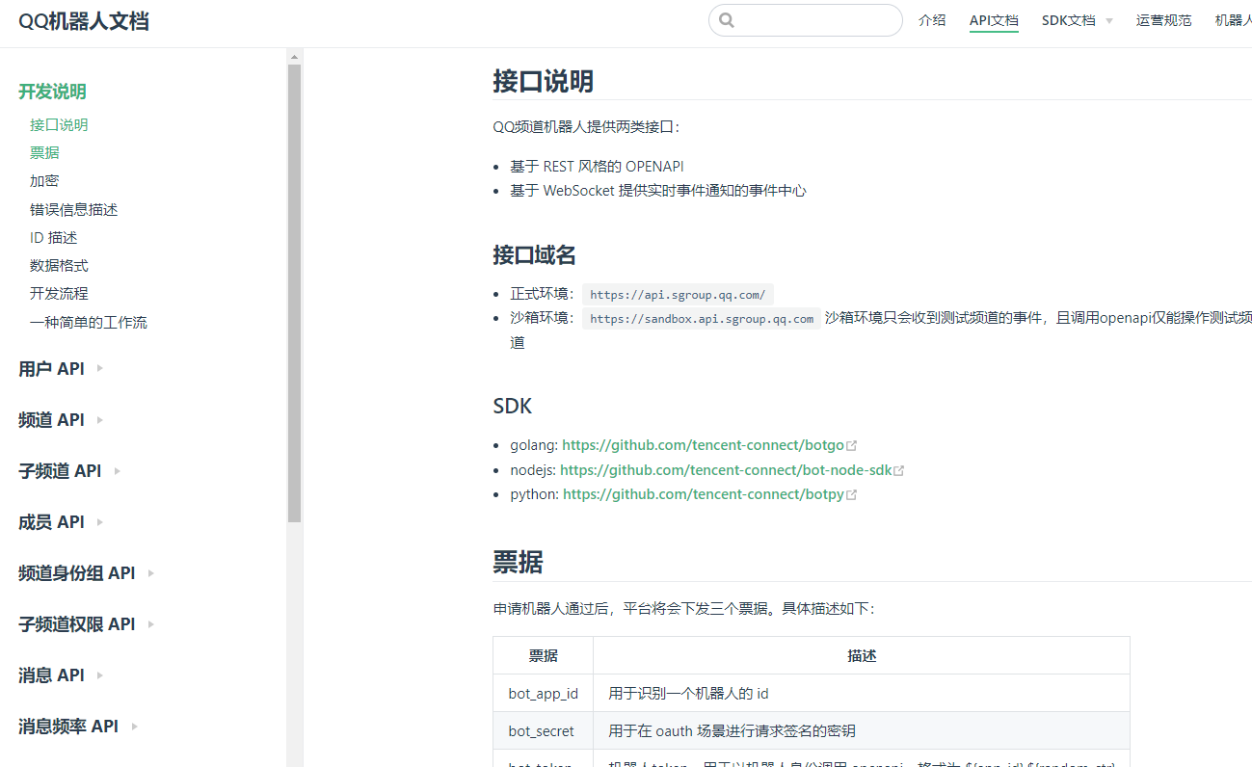The image size is (1252, 767).
Task: Click the 票据 main heading
Action: pyautogui.click(x=518, y=562)
